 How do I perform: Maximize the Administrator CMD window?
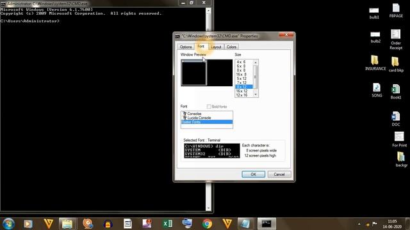coord(192,3)
